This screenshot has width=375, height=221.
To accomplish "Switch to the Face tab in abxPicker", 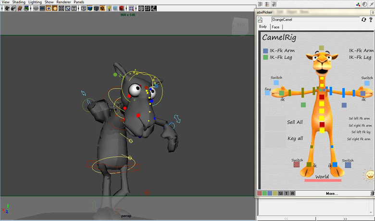I will point(276,27).
